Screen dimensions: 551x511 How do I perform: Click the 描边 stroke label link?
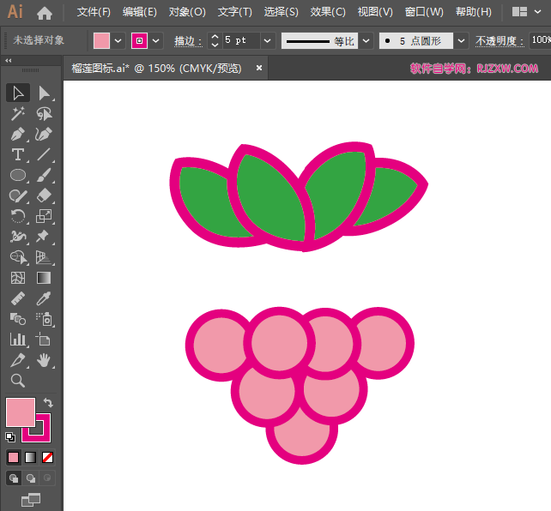(186, 40)
